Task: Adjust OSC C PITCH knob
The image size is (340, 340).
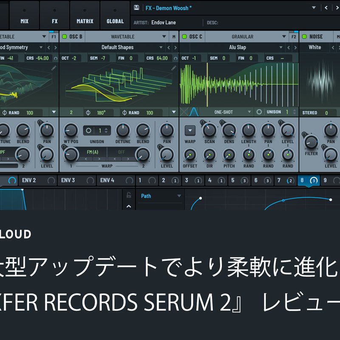Action: pos(229,155)
